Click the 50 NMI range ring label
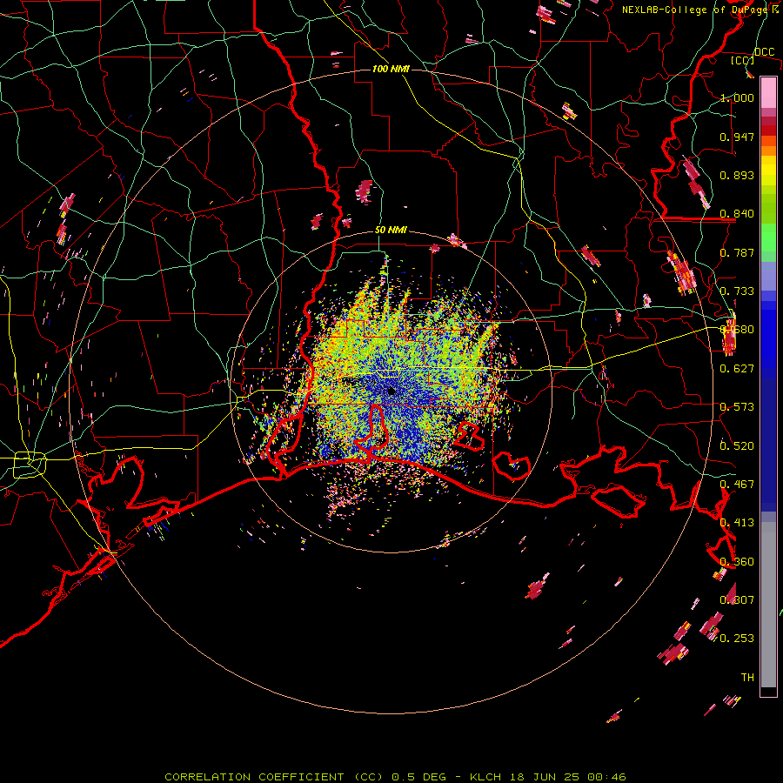783x783 pixels. (x=391, y=231)
